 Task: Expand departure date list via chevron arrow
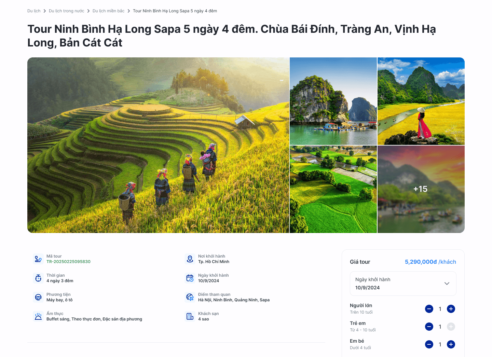447,284
